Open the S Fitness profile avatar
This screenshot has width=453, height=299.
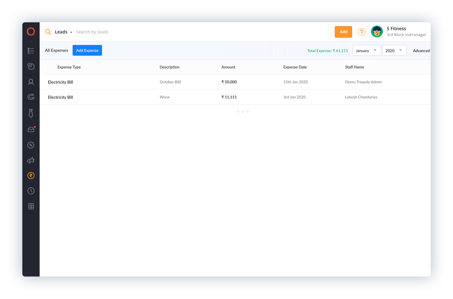(x=377, y=32)
